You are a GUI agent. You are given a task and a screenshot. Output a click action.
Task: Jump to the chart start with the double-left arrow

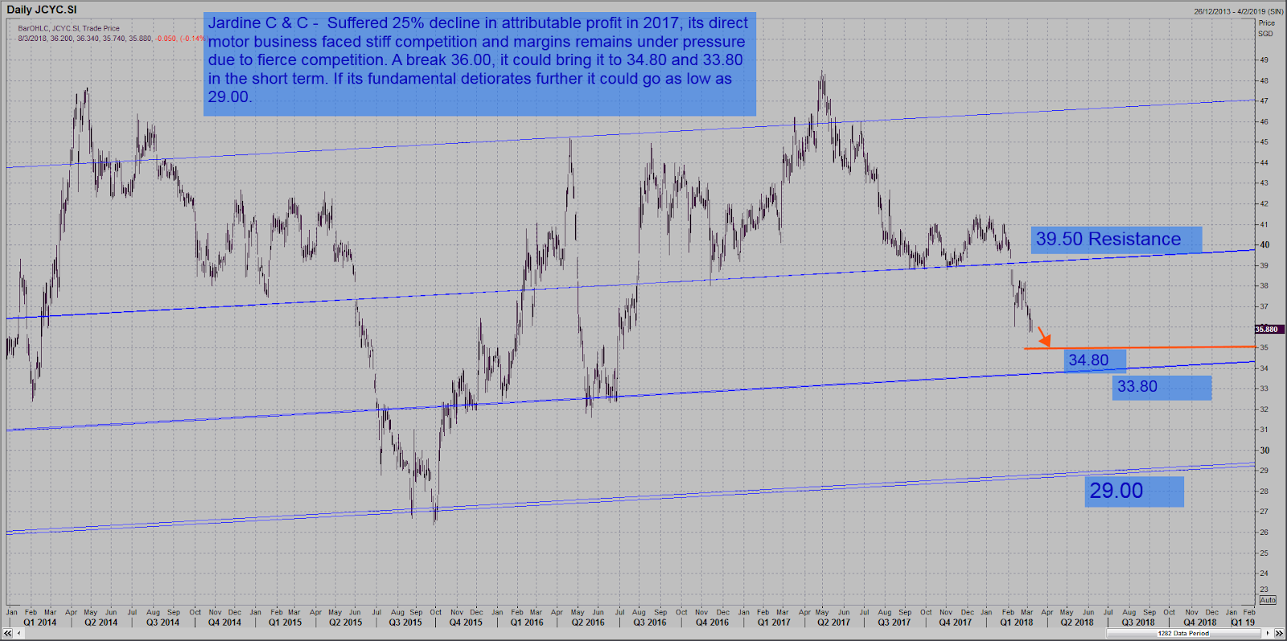[7, 633]
